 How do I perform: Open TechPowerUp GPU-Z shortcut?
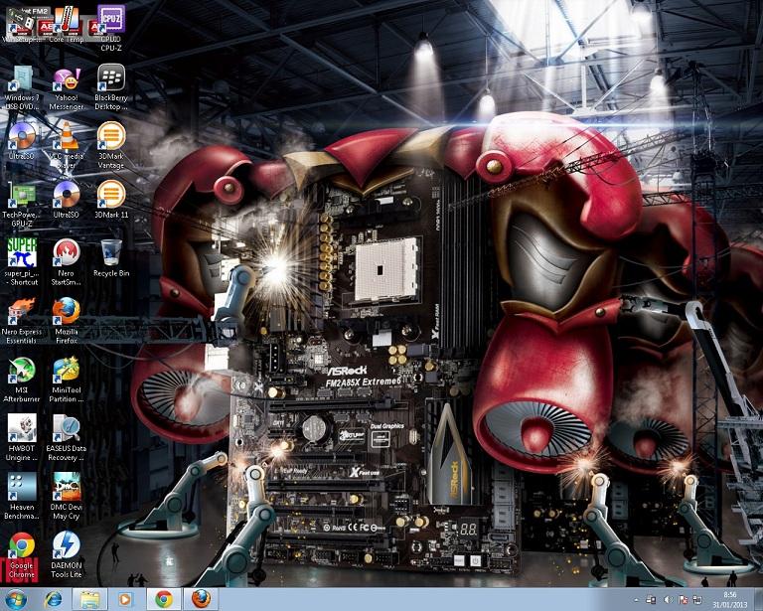coord(22,205)
